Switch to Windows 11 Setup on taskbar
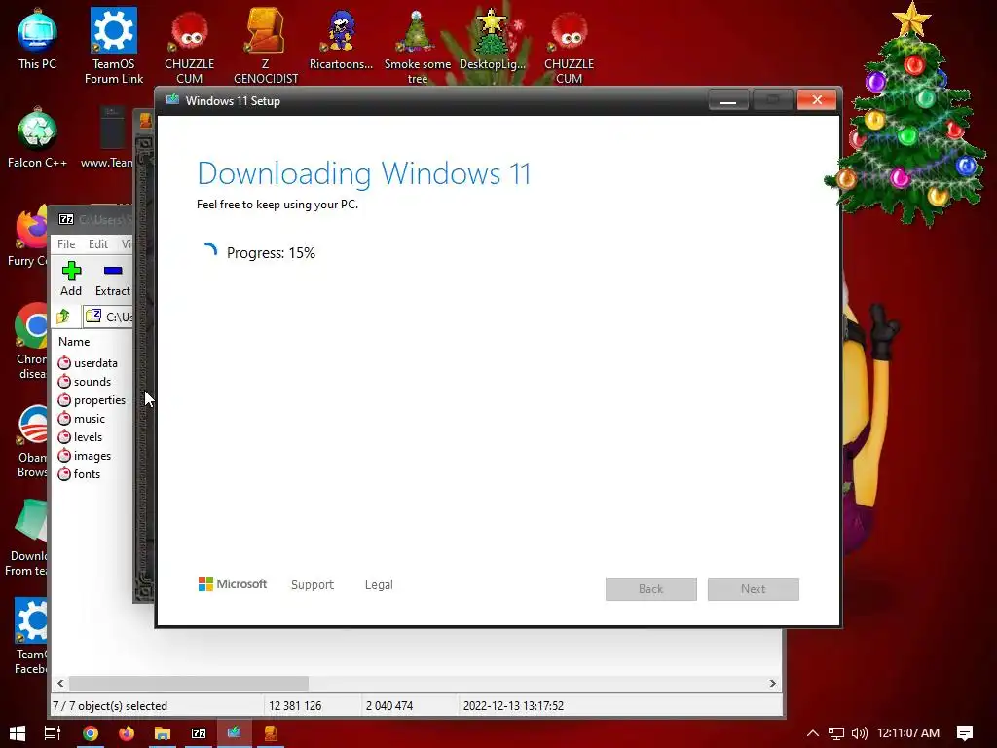 click(x=234, y=733)
